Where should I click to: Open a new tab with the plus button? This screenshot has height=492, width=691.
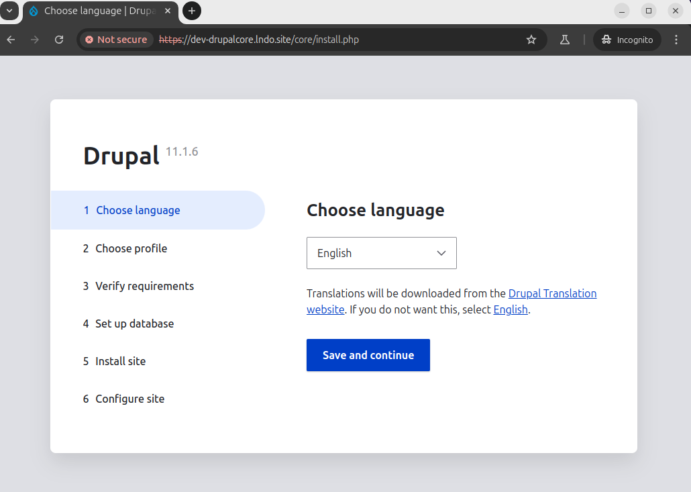(192, 11)
